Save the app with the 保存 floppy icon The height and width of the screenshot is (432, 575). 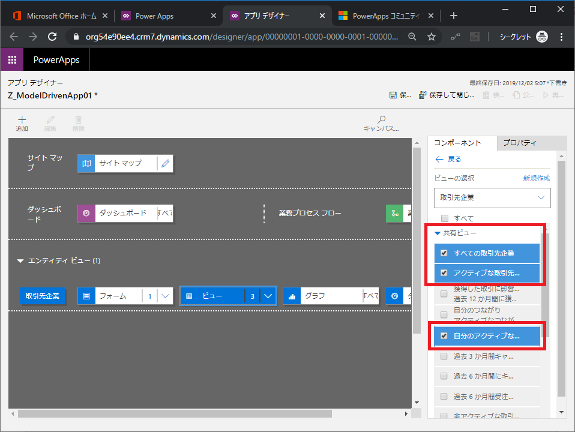[x=393, y=95]
